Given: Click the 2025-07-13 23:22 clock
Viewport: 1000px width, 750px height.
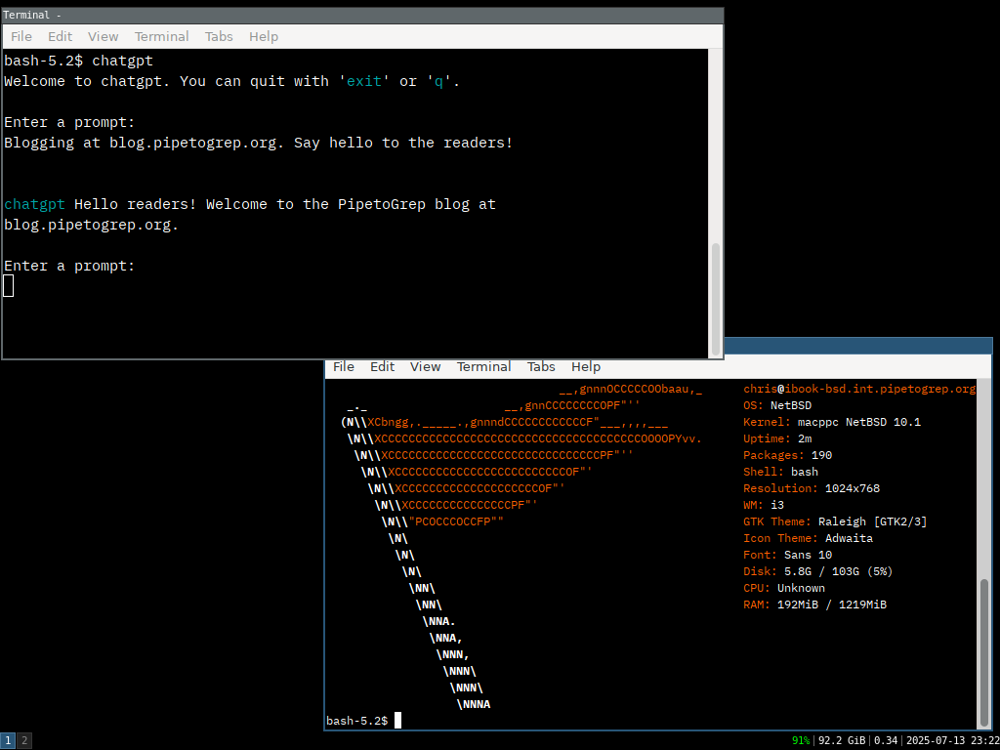Looking at the screenshot, I should click(x=951, y=740).
